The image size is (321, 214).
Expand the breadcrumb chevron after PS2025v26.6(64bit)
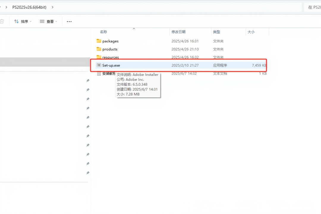(x=52, y=7)
